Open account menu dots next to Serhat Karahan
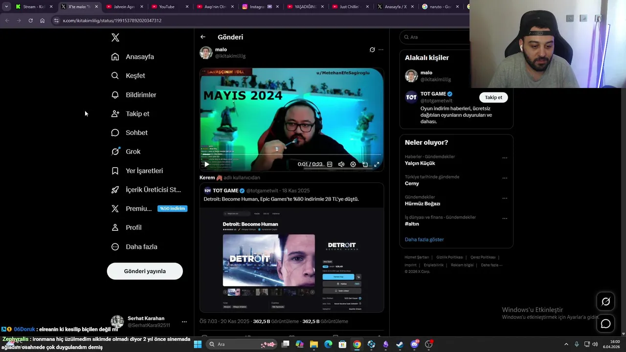Image resolution: width=626 pixels, height=352 pixels. 184,322
